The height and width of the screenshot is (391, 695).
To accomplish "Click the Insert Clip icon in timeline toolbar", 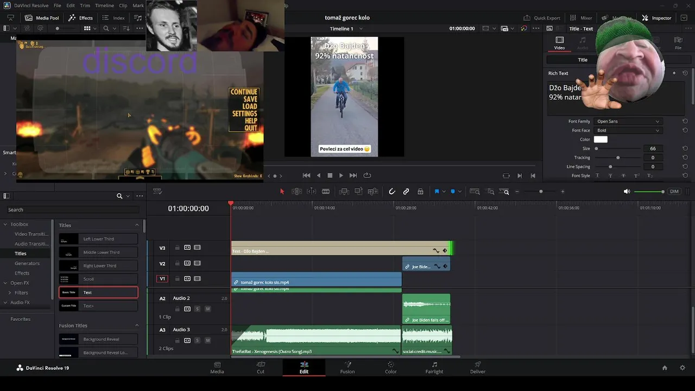I will coord(344,192).
